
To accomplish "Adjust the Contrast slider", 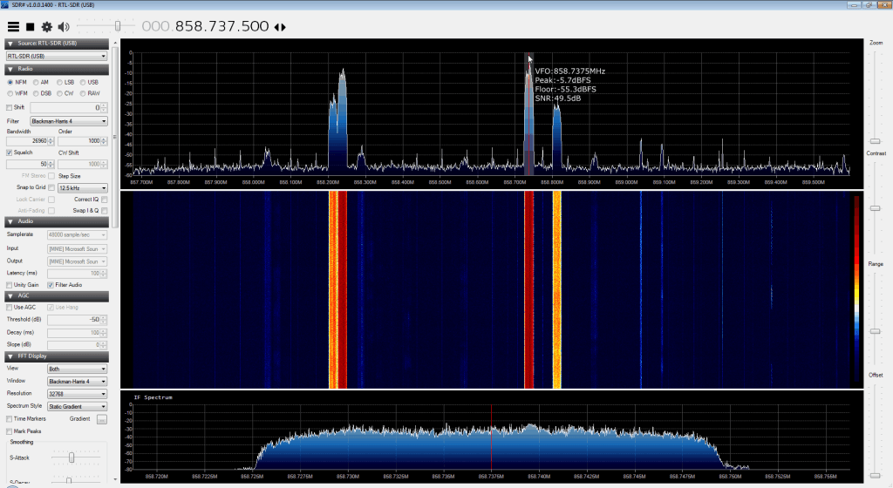I will 875,208.
